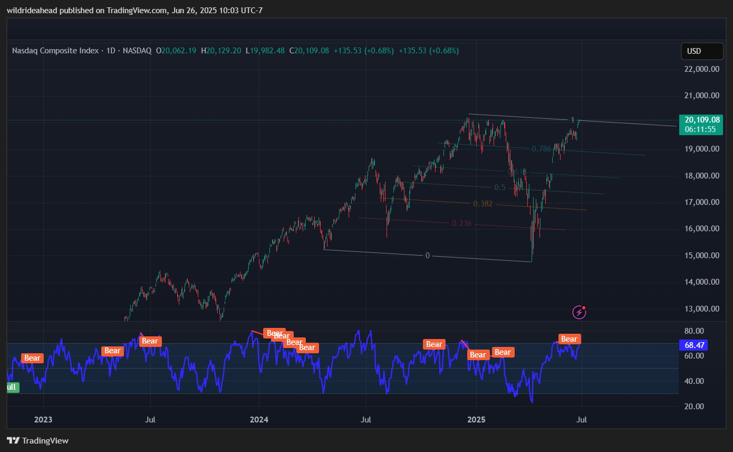Screen dimensions: 733x452
Task: Click the lightning bolt events icon
Action: click(x=579, y=312)
